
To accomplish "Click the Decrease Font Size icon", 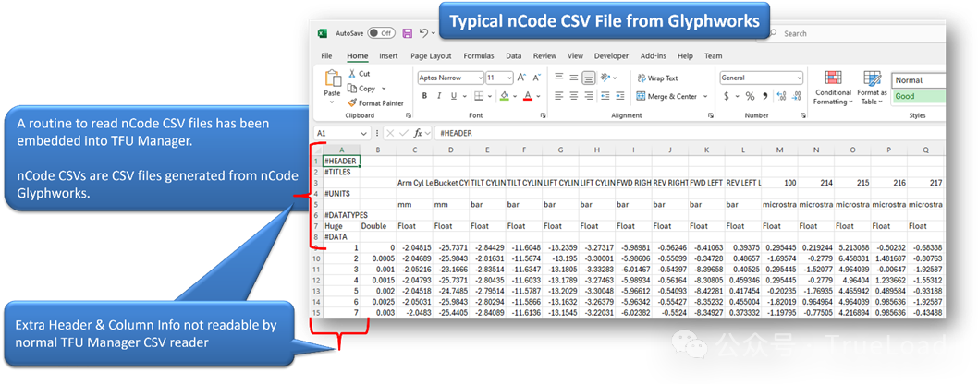I will point(536,78).
